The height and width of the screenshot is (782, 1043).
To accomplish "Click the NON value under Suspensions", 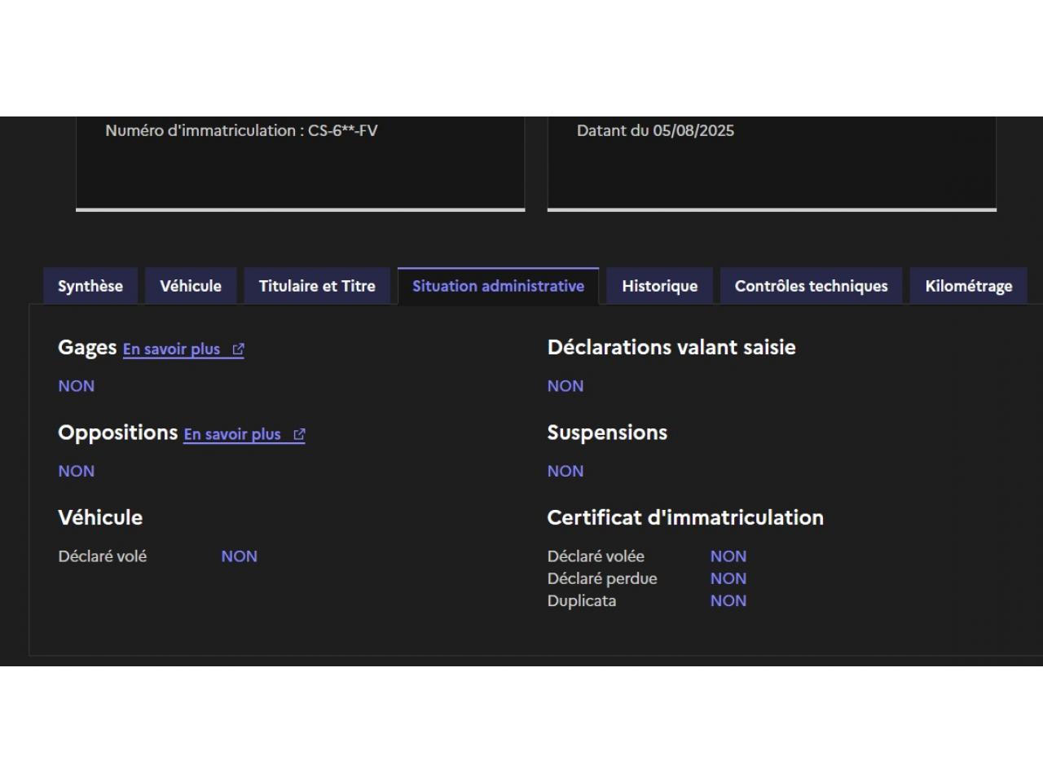I will pyautogui.click(x=565, y=472).
